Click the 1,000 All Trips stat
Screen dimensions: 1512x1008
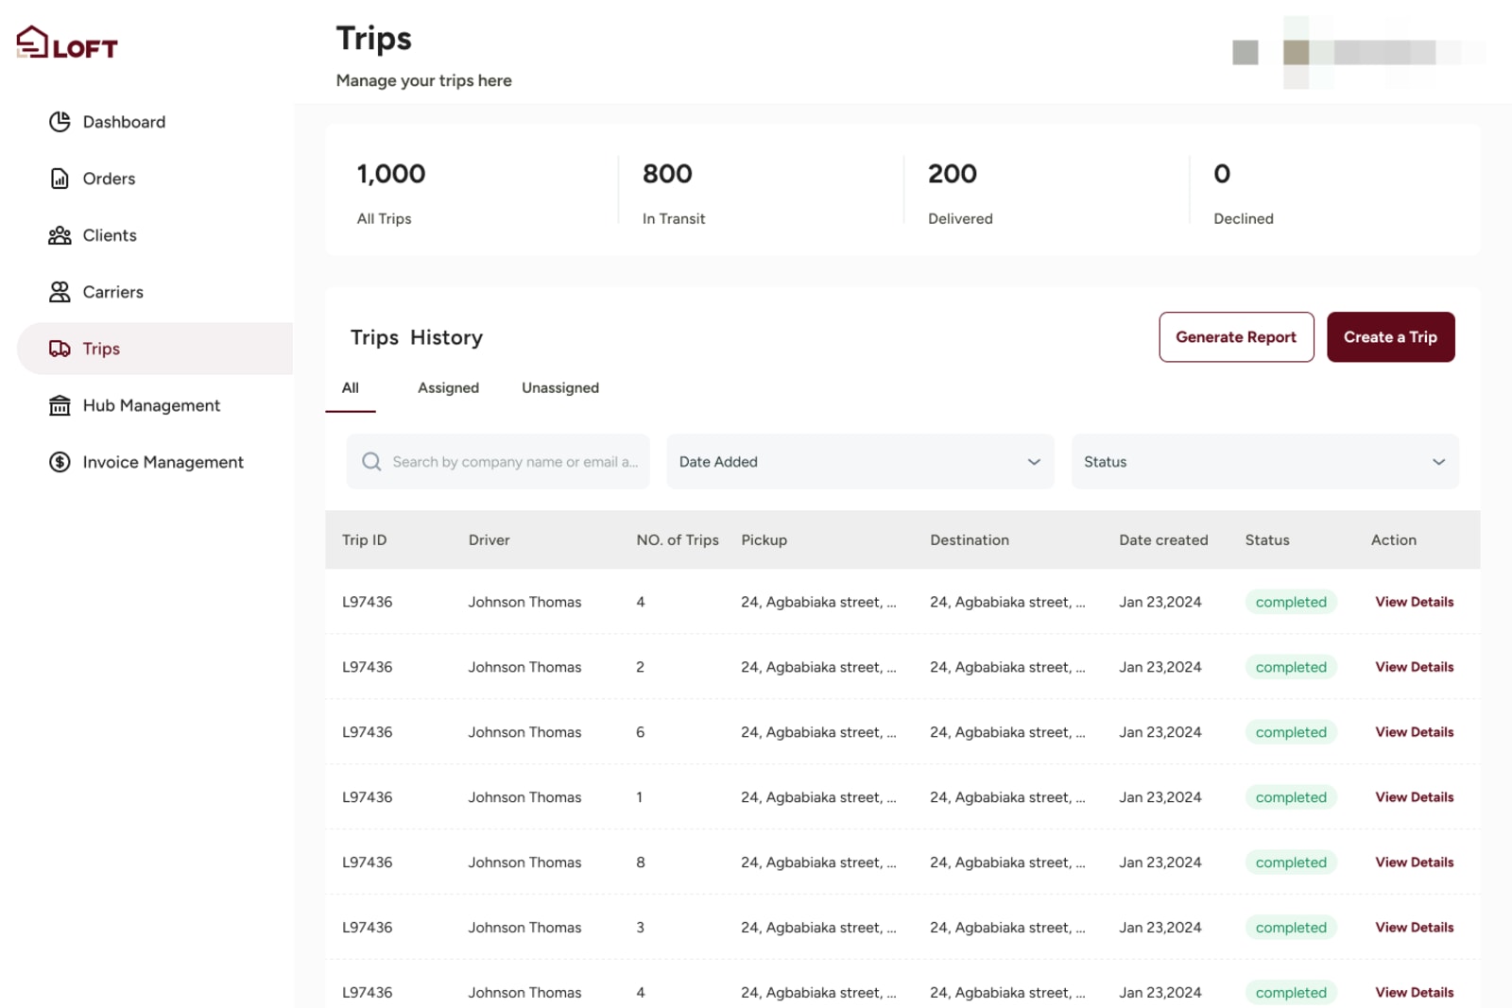[x=391, y=193]
